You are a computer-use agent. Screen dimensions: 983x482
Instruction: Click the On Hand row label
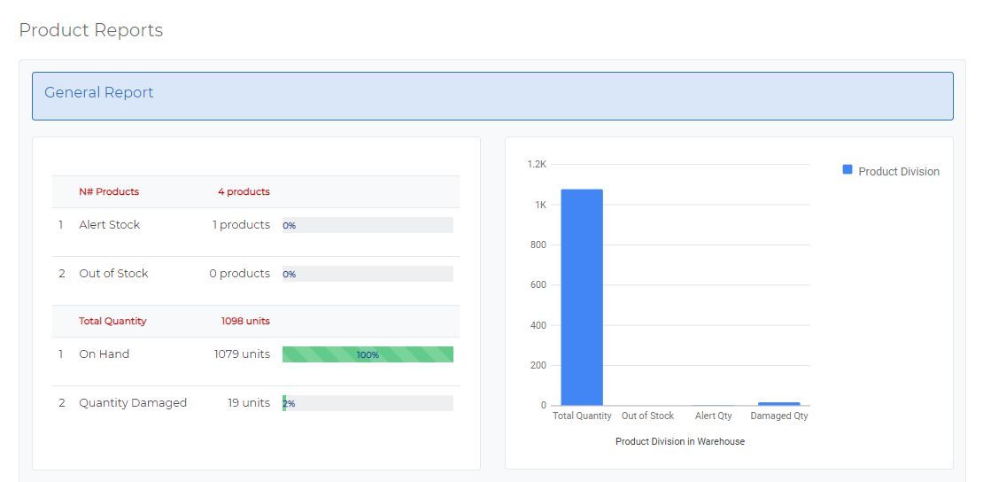point(104,354)
